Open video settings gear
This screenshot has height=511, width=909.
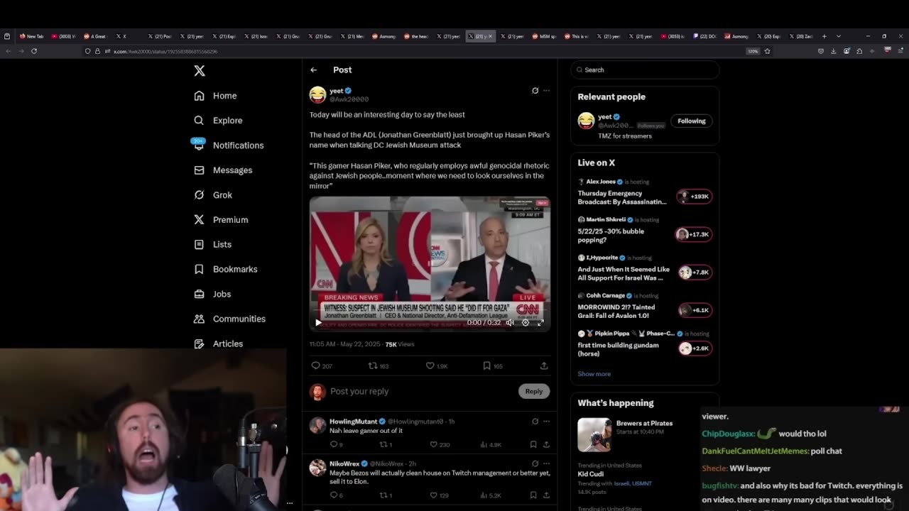[526, 323]
